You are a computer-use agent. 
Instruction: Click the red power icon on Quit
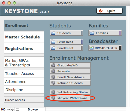(101, 11)
